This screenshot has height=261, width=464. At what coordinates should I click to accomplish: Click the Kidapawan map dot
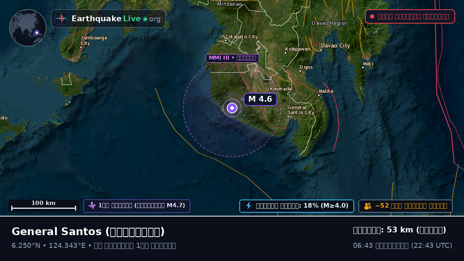pos(285,53)
